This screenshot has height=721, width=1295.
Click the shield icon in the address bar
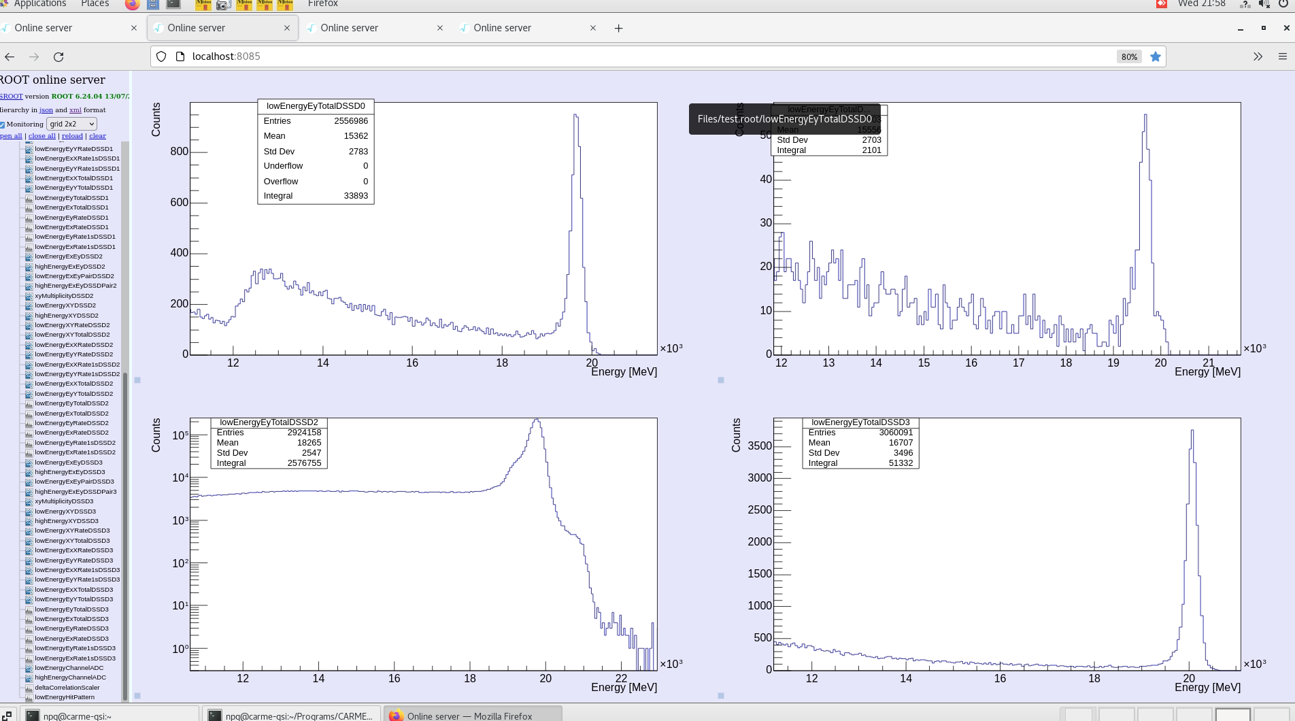pyautogui.click(x=161, y=56)
